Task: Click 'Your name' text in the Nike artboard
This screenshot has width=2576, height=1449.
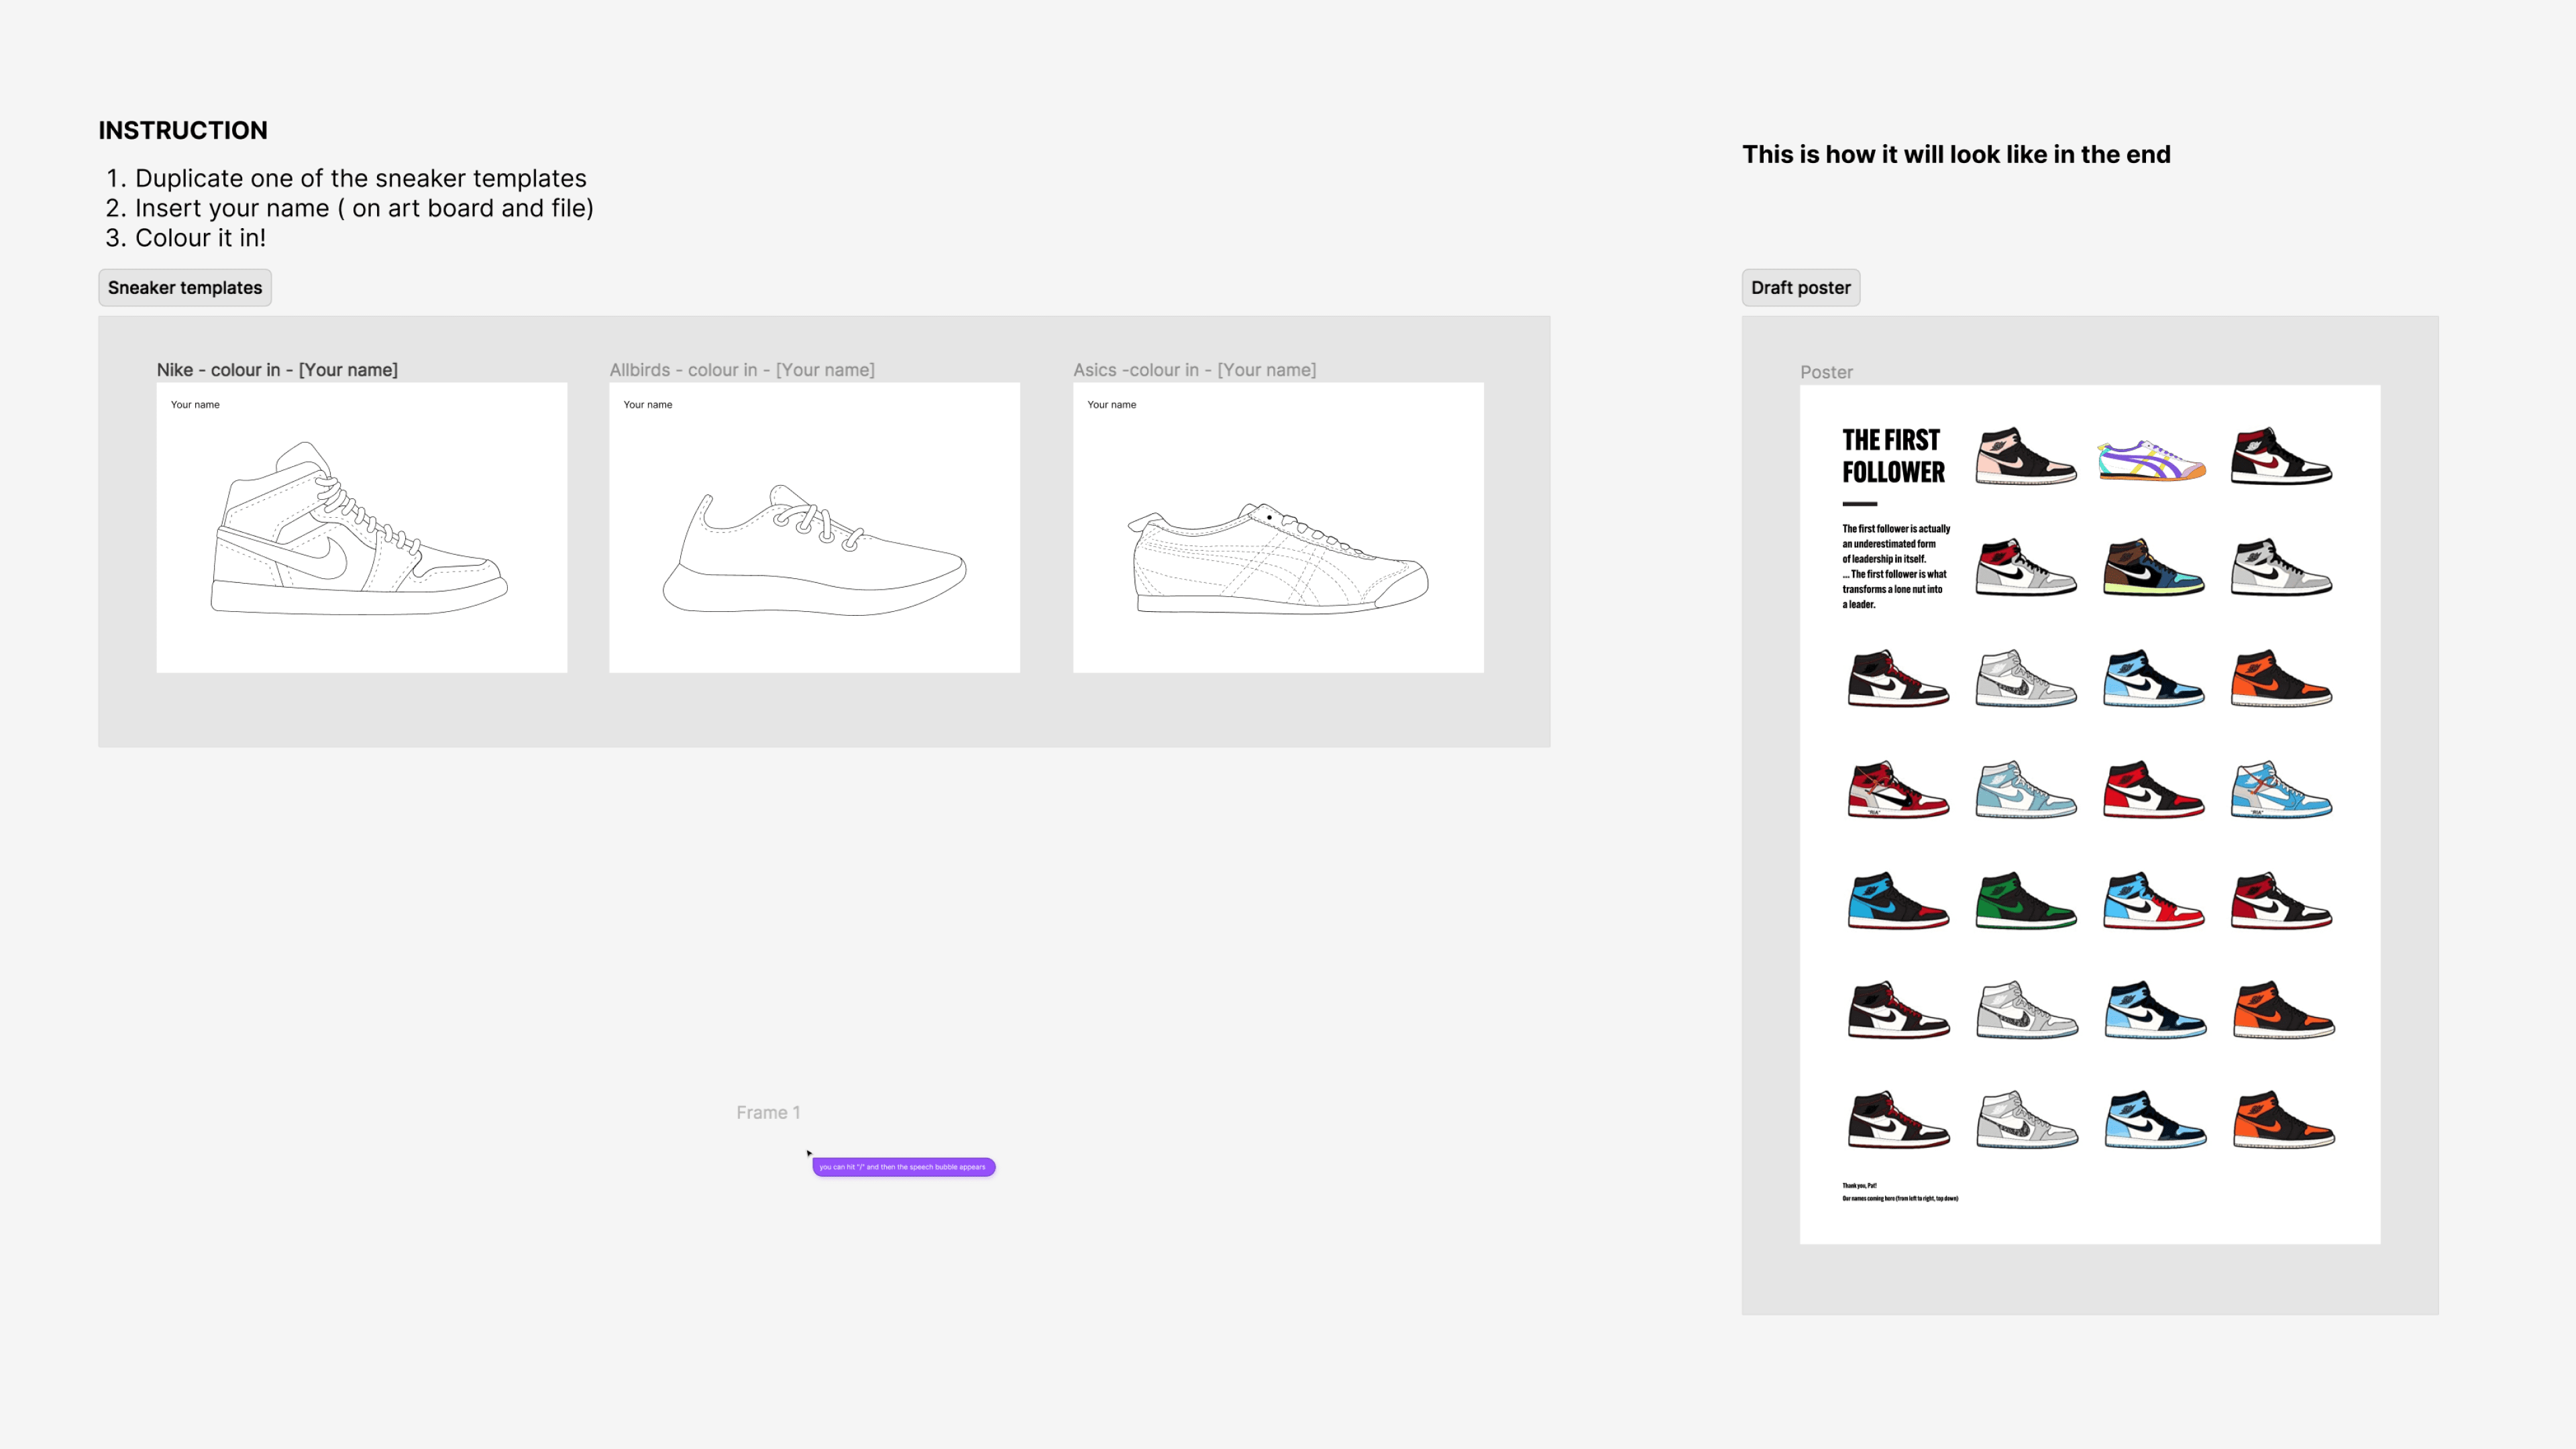Action: click(x=195, y=405)
